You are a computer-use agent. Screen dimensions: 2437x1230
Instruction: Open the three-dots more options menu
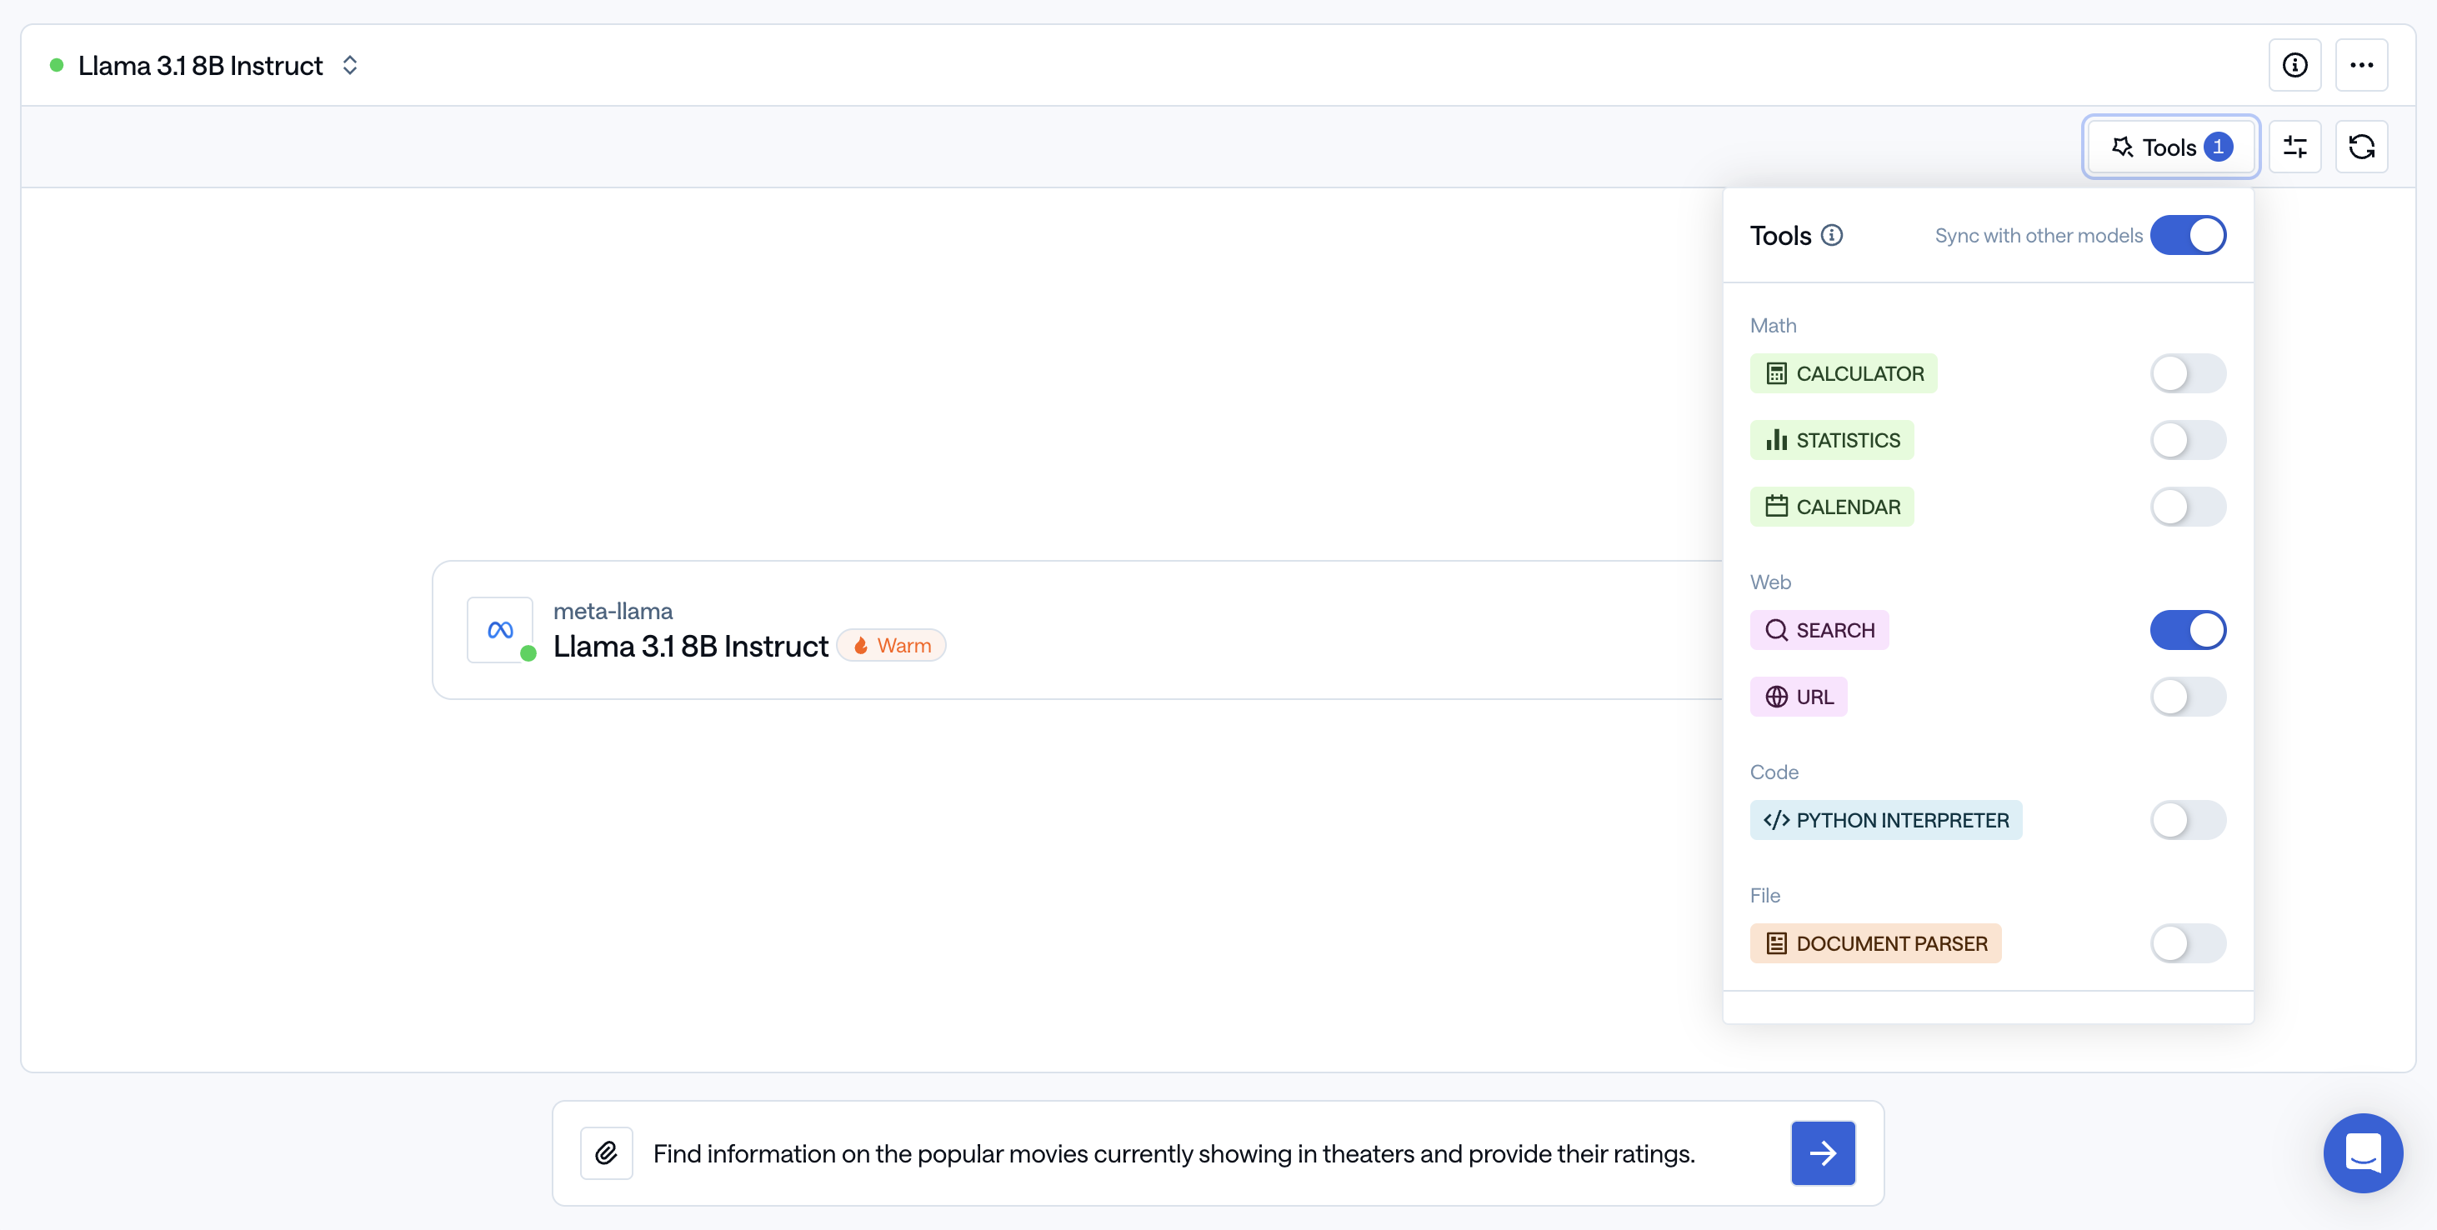point(2361,65)
